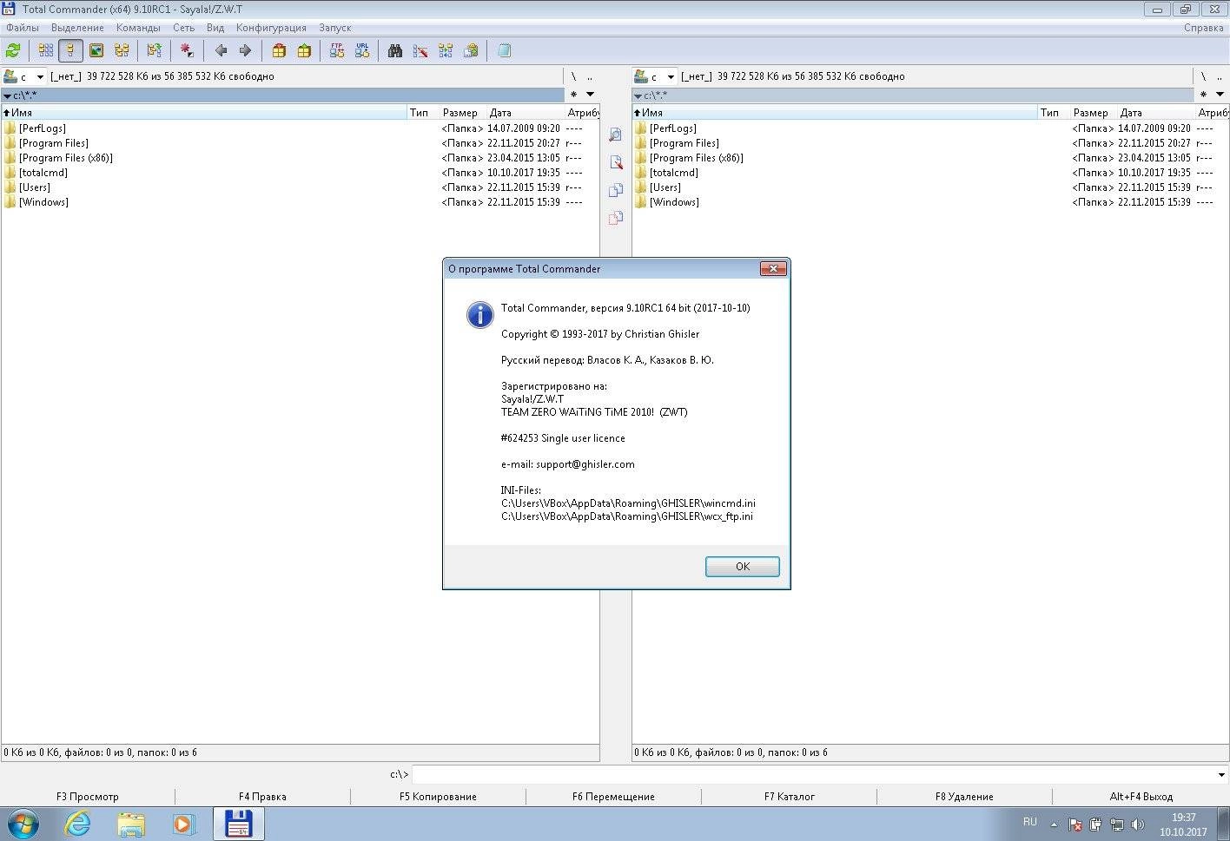1230x841 pixels.
Task: Open Windows Explorer from taskbar
Action: [131, 824]
